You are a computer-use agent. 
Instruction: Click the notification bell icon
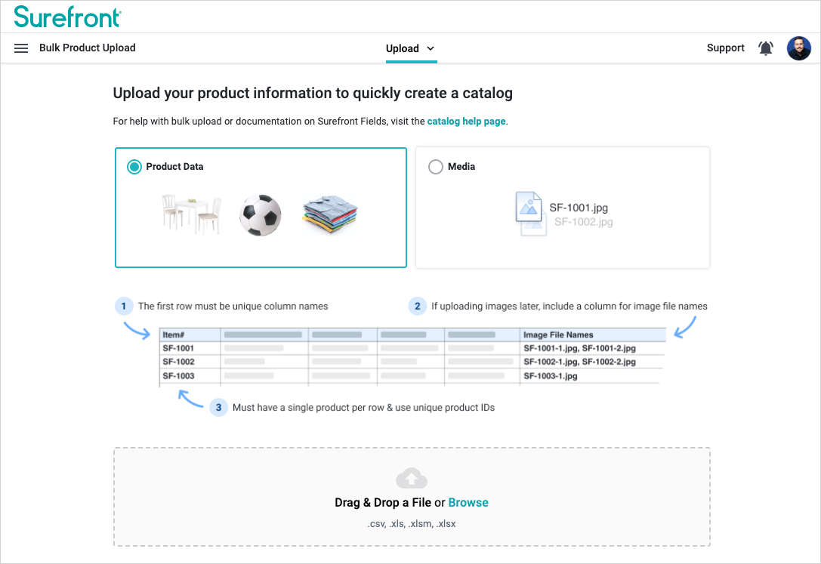pos(765,48)
